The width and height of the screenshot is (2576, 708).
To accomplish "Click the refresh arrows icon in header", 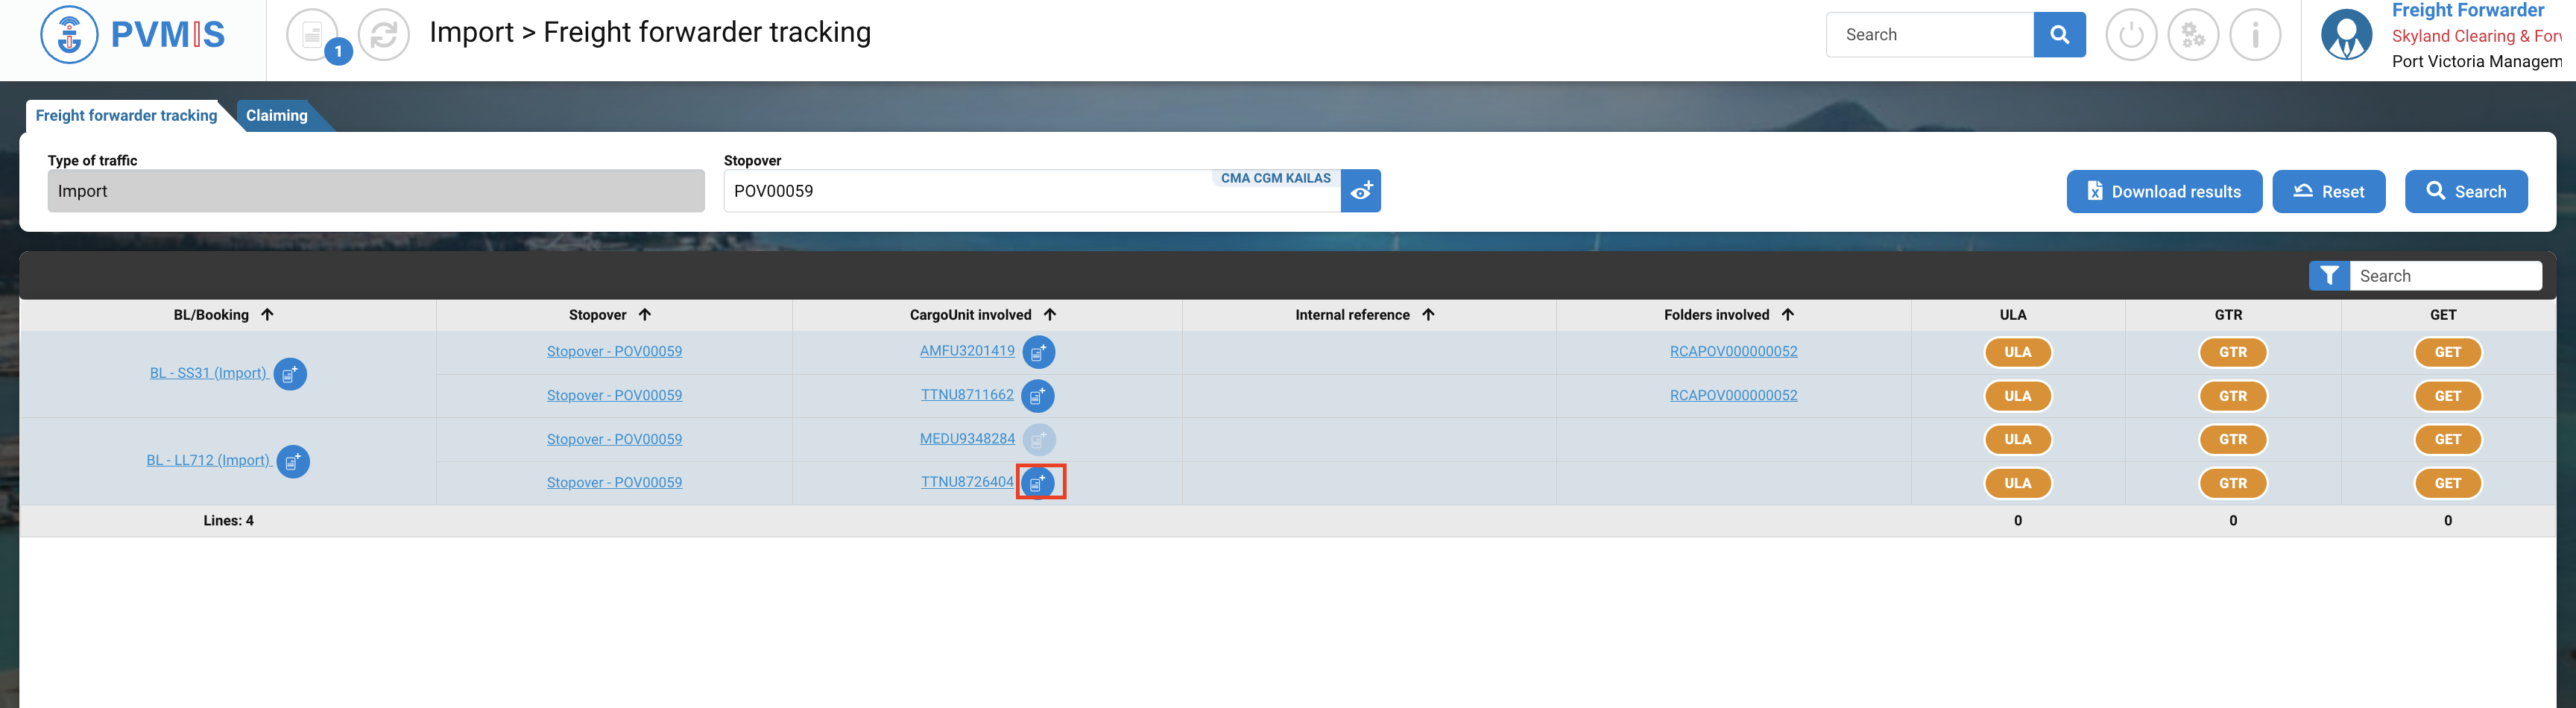I will 384,35.
